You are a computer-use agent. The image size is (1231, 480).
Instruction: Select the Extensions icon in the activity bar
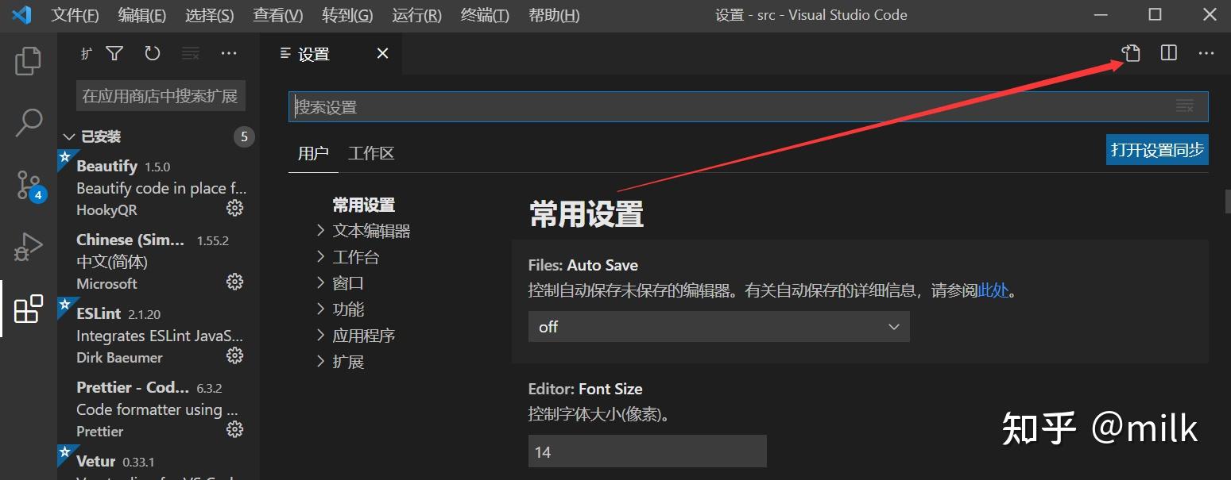click(x=29, y=309)
